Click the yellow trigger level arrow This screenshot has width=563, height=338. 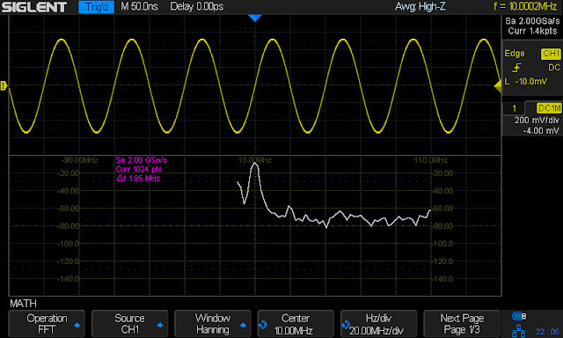(498, 86)
